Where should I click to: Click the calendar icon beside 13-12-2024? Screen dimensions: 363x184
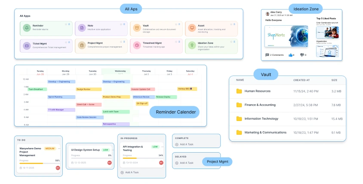point(124,163)
